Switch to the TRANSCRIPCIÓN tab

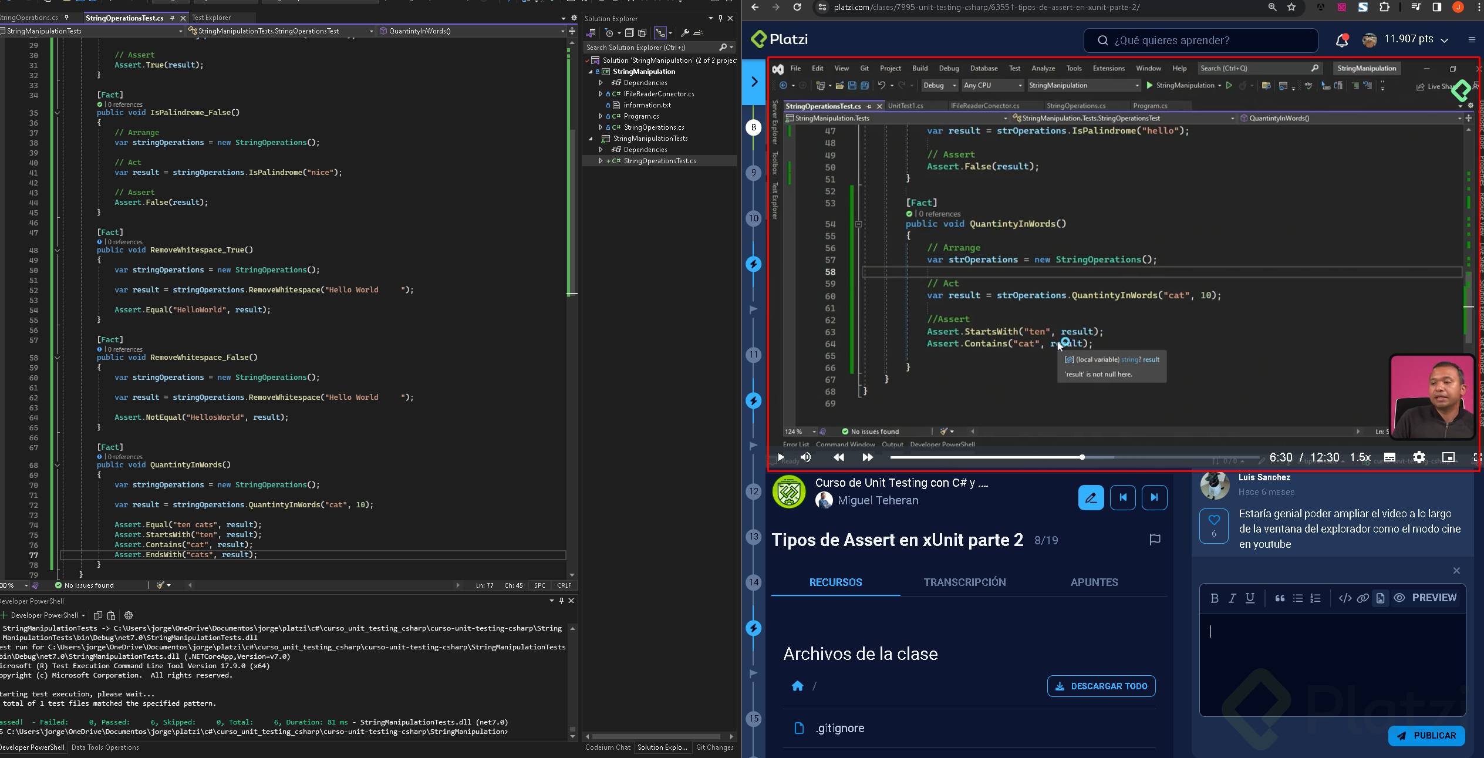point(964,582)
